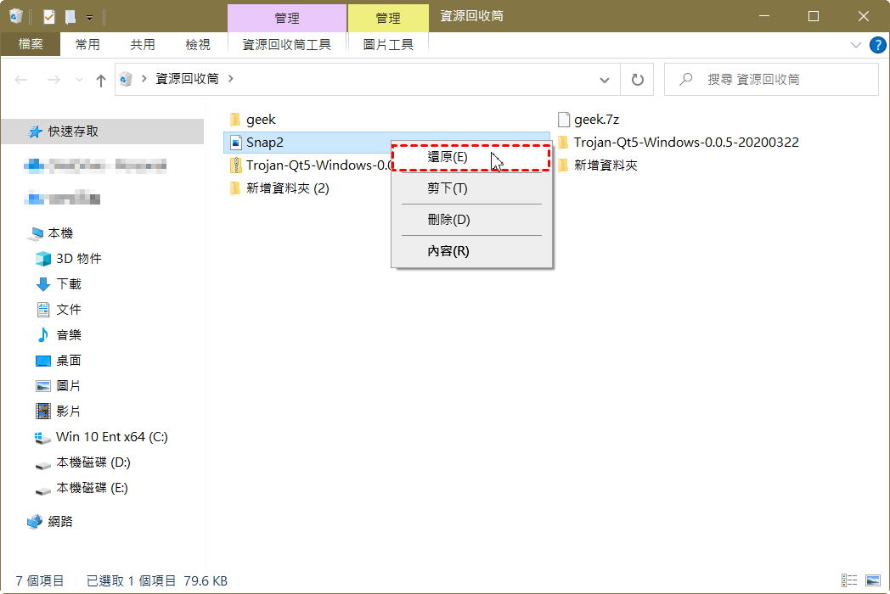Click the search magnifier icon
Screen dimensions: 890x594
(x=685, y=79)
